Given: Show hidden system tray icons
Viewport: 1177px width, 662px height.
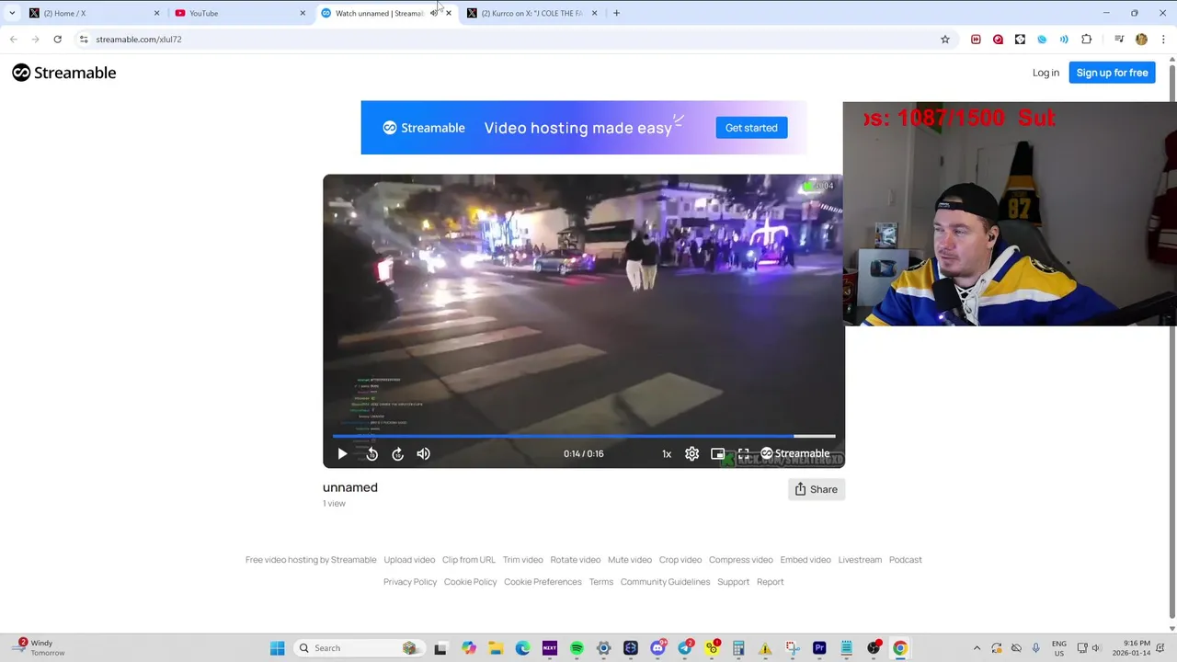Looking at the screenshot, I should [x=977, y=648].
